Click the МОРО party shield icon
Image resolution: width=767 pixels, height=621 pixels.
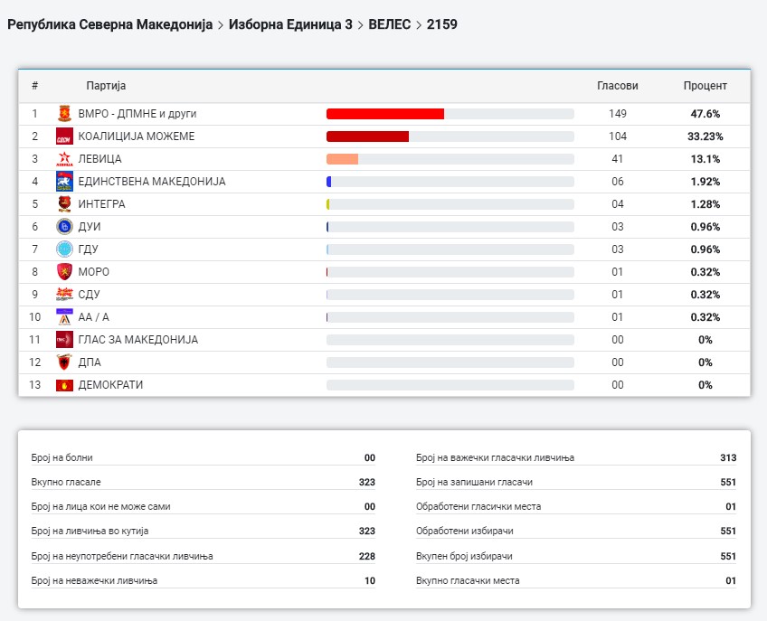64,272
